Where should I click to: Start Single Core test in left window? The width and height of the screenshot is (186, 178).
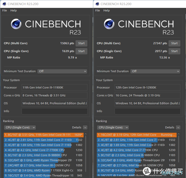click(81, 51)
